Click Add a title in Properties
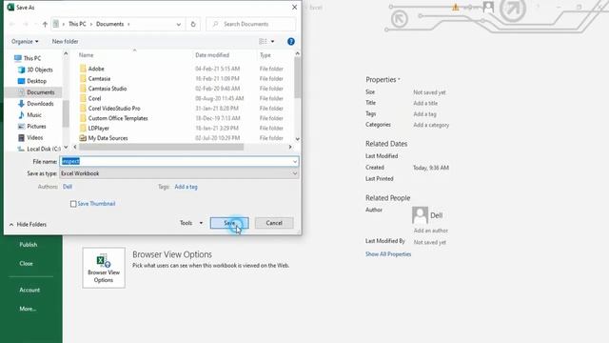Viewport: 609px width, 343px height. coord(425,103)
